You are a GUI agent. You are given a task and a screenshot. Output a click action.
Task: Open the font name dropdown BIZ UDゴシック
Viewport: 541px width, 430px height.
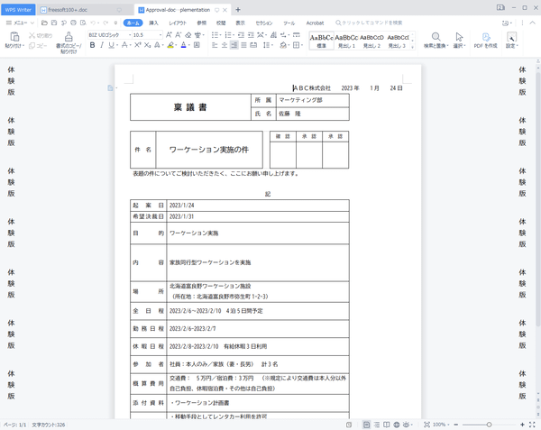(131, 35)
